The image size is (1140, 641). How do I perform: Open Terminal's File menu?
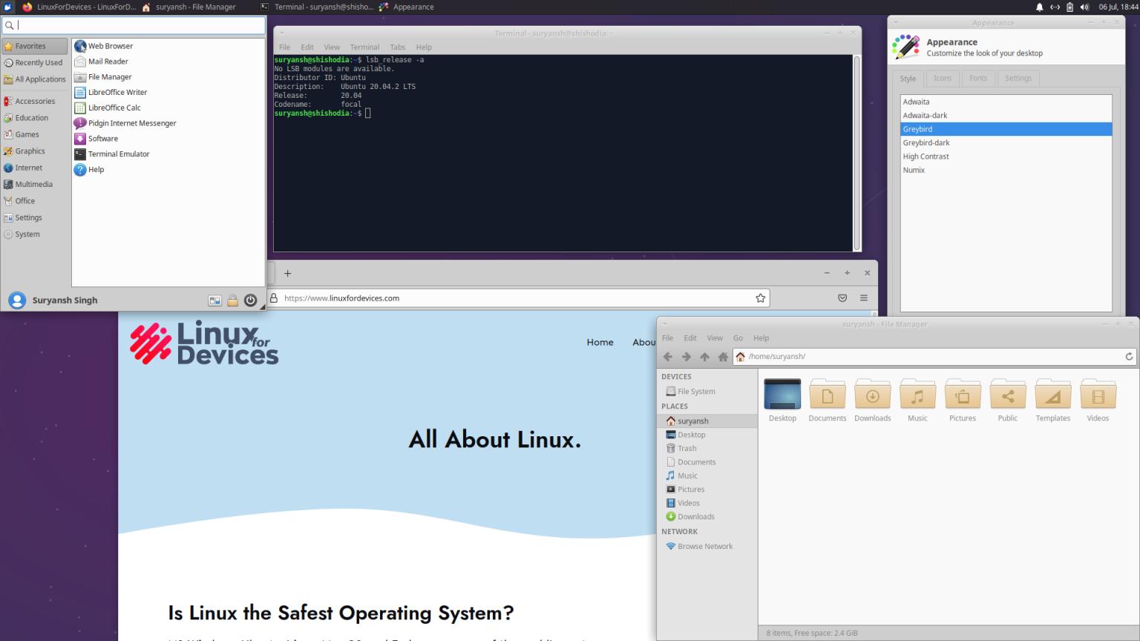(284, 47)
